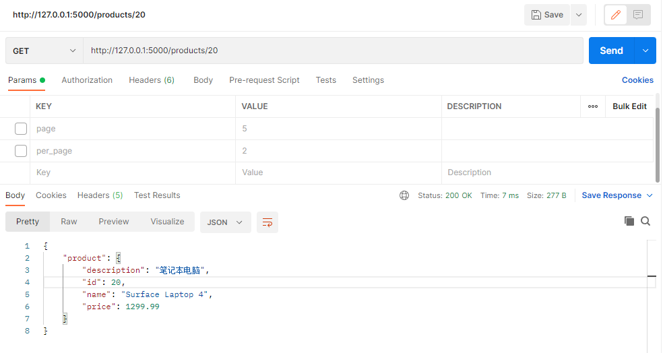Select the Pretty view
This screenshot has width=663, height=353.
28,222
